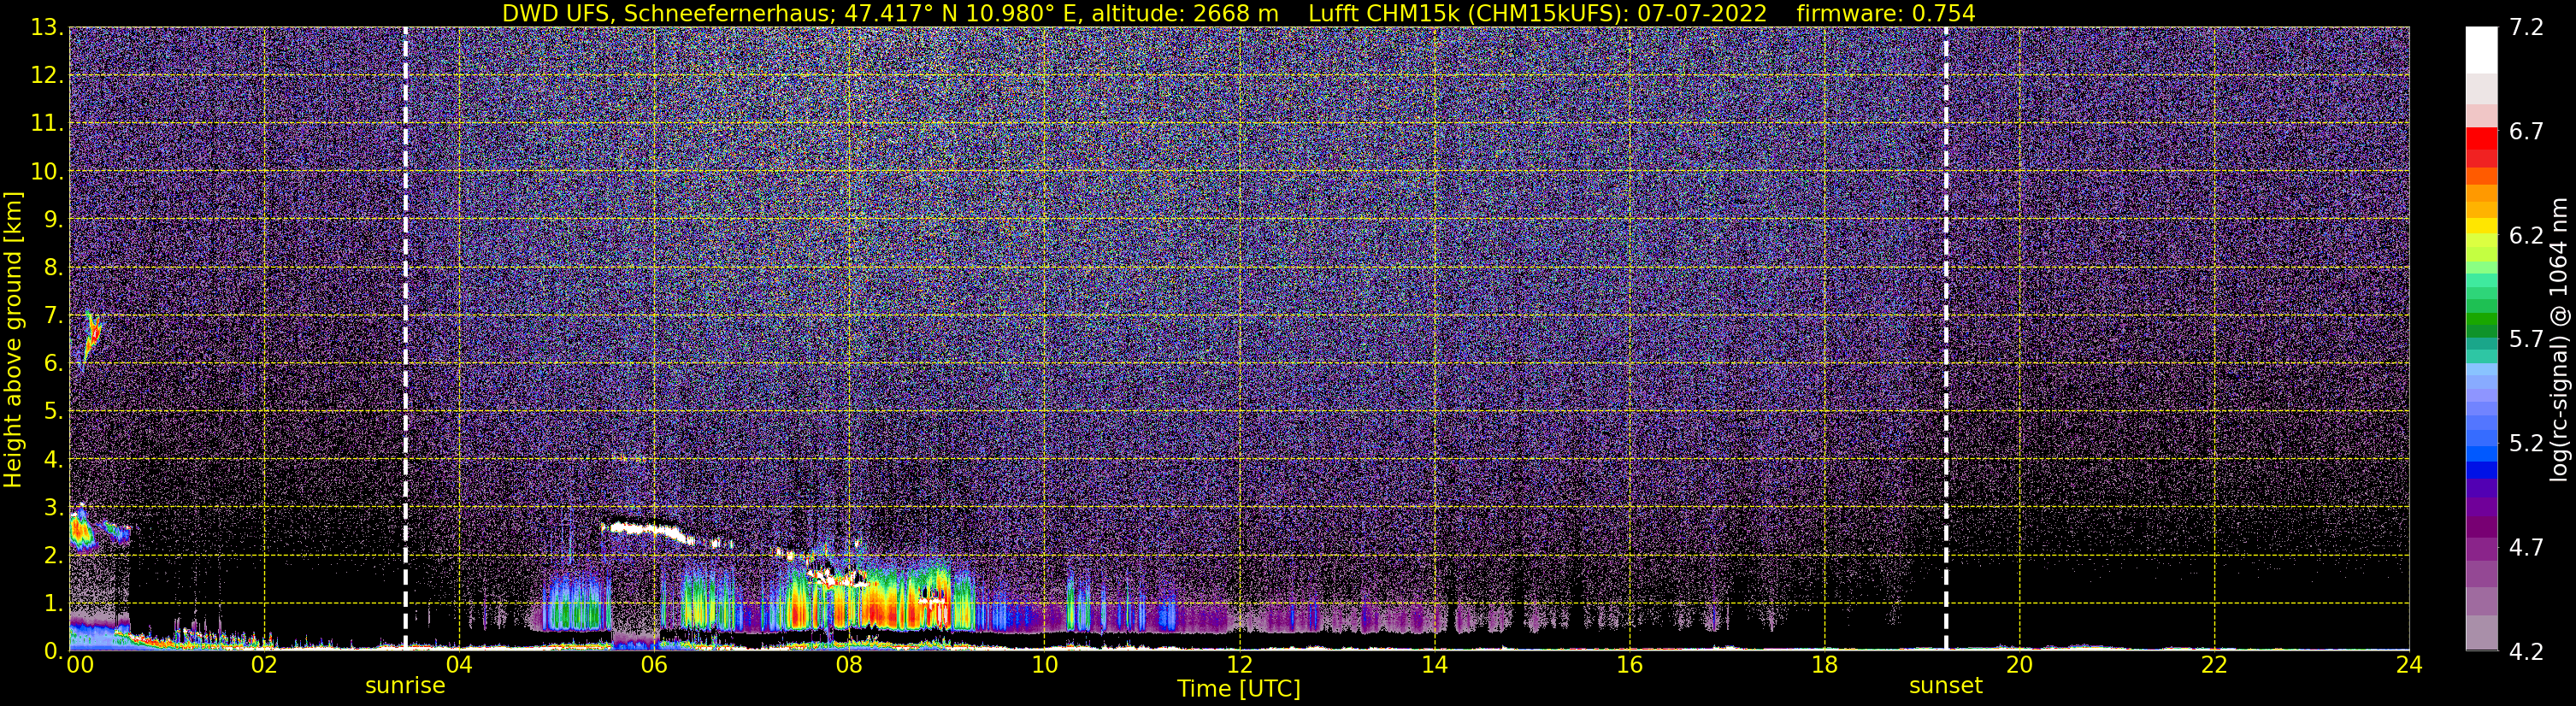Click the "firmware: 0.754" title text
This screenshot has height=706, width=2576.
(x=1886, y=13)
